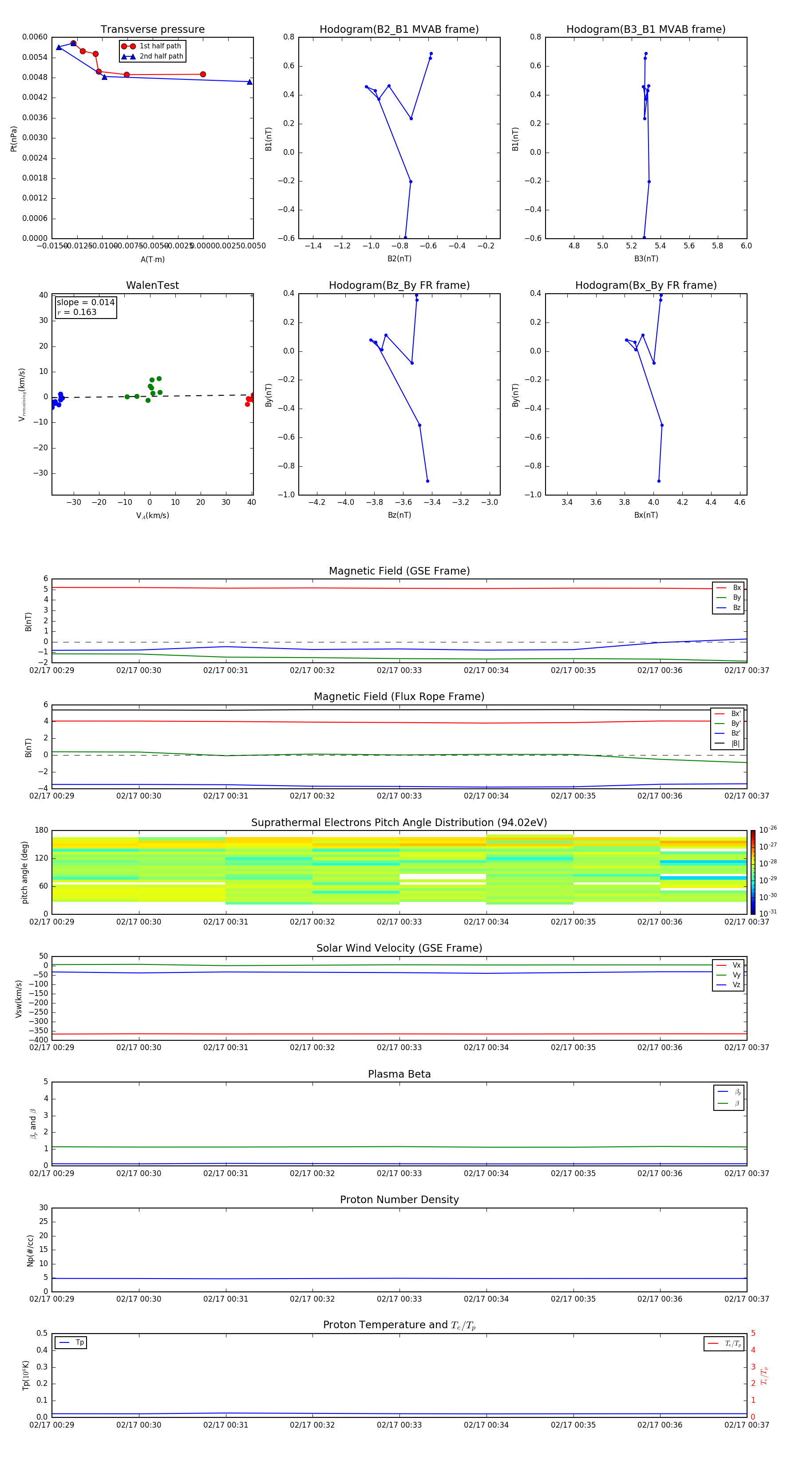This screenshot has width=799, height=1464.
Task: Click '02/17 00:29' tick under proton temperature plot
Action: (x=52, y=1425)
